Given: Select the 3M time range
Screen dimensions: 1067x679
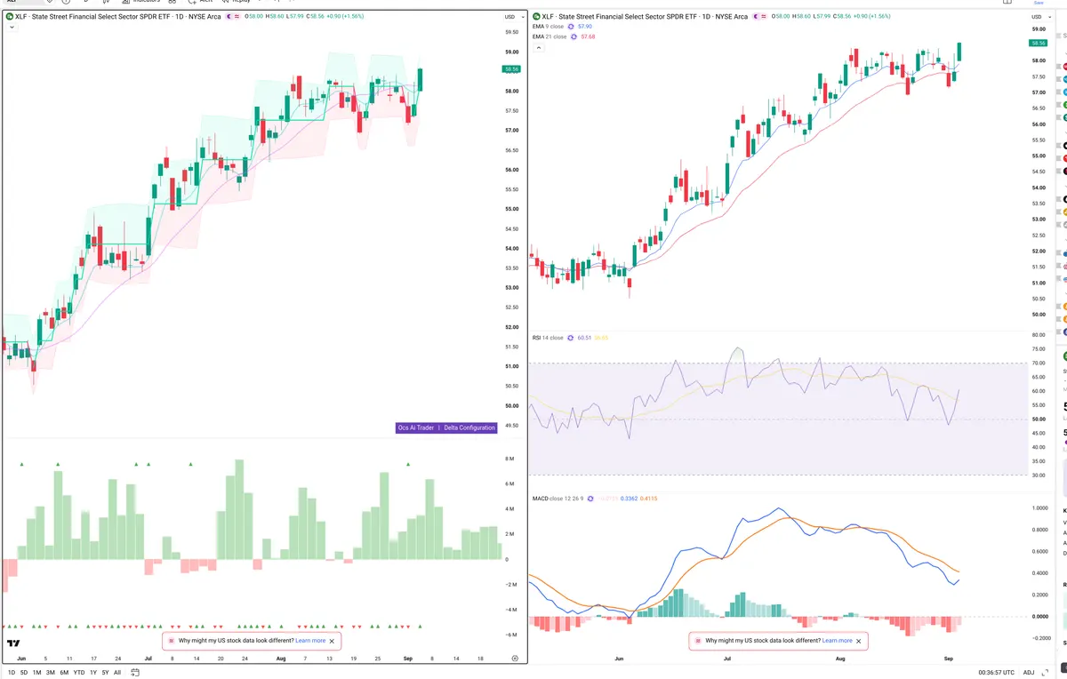Looking at the screenshot, I should click(51, 672).
